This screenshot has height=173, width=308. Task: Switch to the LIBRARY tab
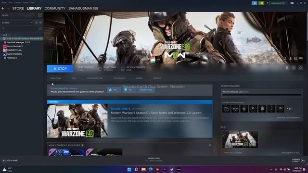[34, 9]
